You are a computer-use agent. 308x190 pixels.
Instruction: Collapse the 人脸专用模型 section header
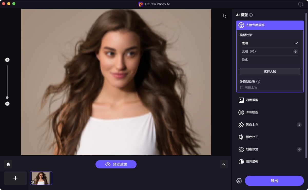[x=270, y=25]
